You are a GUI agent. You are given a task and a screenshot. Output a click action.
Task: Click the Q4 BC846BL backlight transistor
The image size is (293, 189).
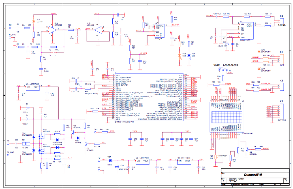pyautogui.click(x=247, y=149)
